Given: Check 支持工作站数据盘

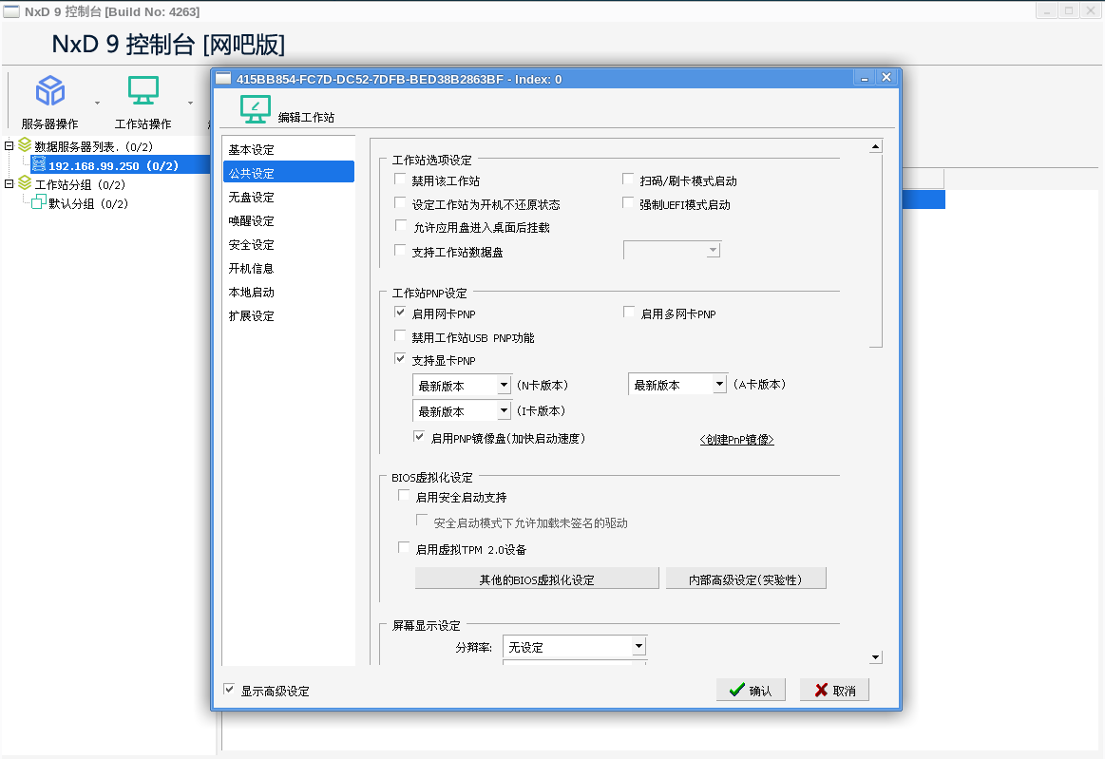Looking at the screenshot, I should coord(400,250).
